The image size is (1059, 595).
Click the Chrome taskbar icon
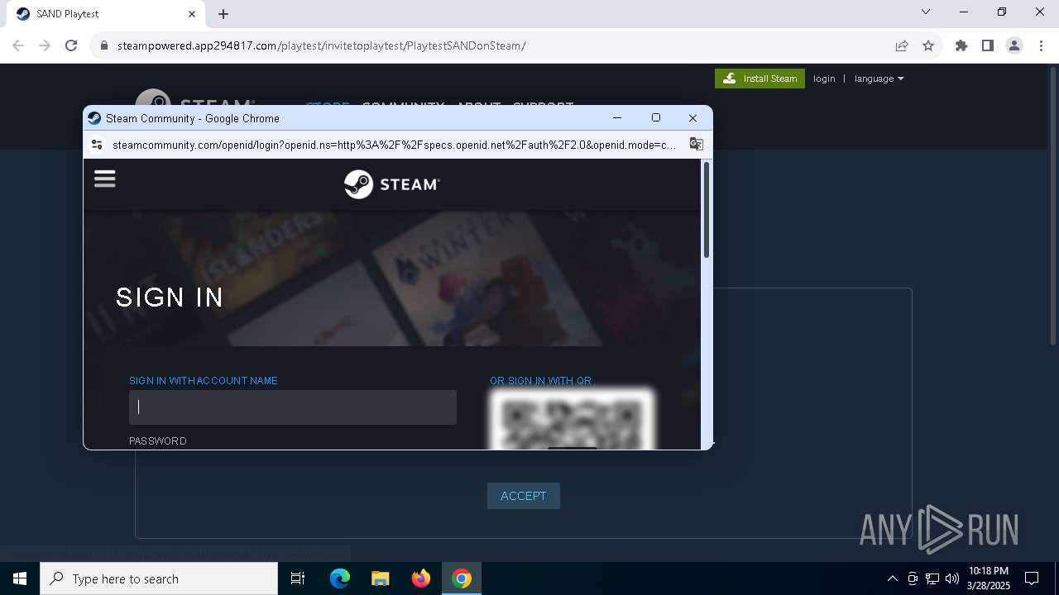[x=462, y=578]
